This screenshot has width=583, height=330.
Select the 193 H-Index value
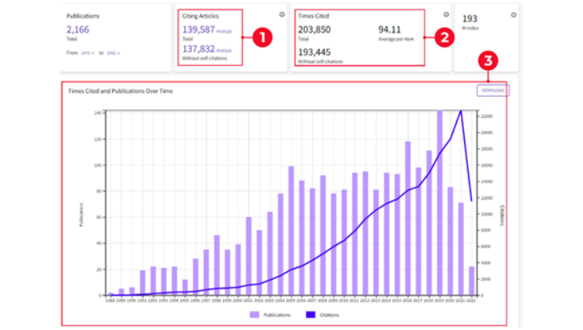(470, 19)
